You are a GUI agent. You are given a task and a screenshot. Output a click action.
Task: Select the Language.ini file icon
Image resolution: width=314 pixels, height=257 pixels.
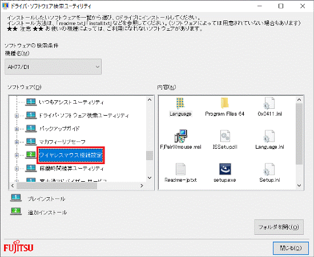(x=269, y=136)
